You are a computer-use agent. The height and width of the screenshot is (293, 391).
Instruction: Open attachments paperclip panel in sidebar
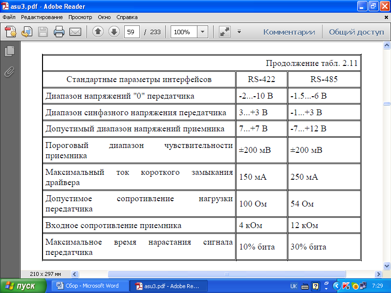click(9, 72)
